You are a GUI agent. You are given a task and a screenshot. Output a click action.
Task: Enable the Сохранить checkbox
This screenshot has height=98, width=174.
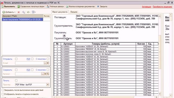click(x=16, y=70)
